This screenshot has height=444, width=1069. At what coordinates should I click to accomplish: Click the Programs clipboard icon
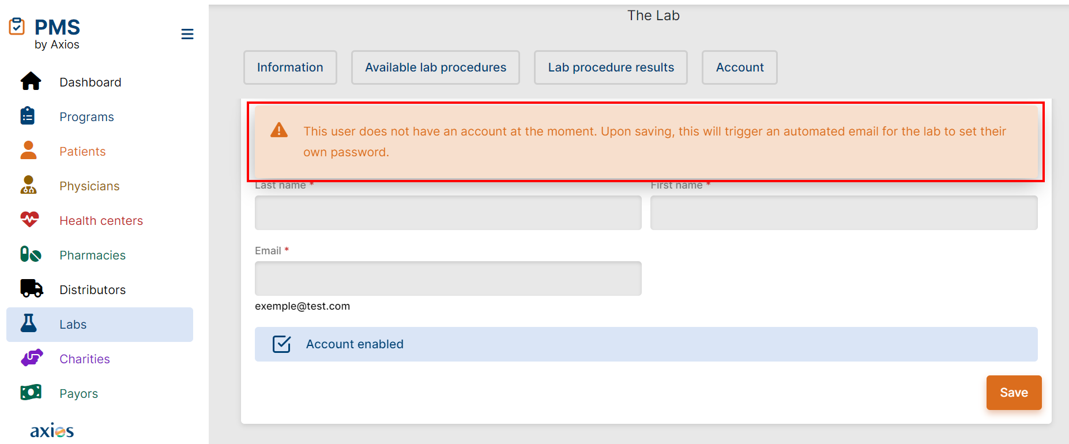point(28,116)
